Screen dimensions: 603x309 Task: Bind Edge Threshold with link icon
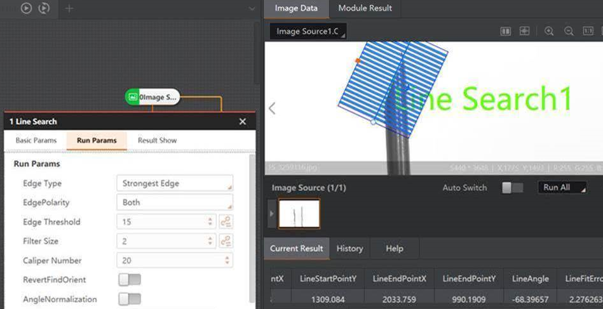(x=226, y=222)
